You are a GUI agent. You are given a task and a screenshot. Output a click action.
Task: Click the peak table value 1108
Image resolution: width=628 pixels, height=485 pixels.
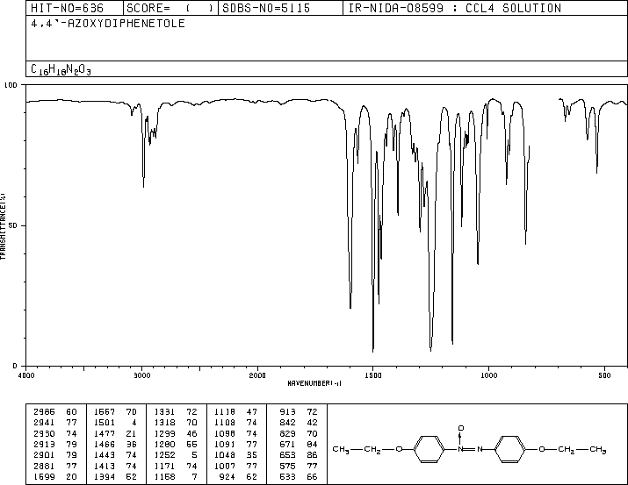(225, 423)
